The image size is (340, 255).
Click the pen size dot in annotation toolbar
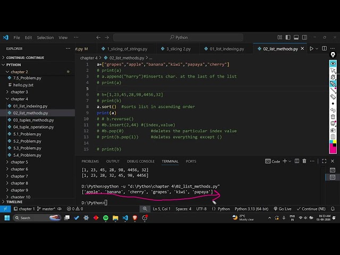[333, 104]
